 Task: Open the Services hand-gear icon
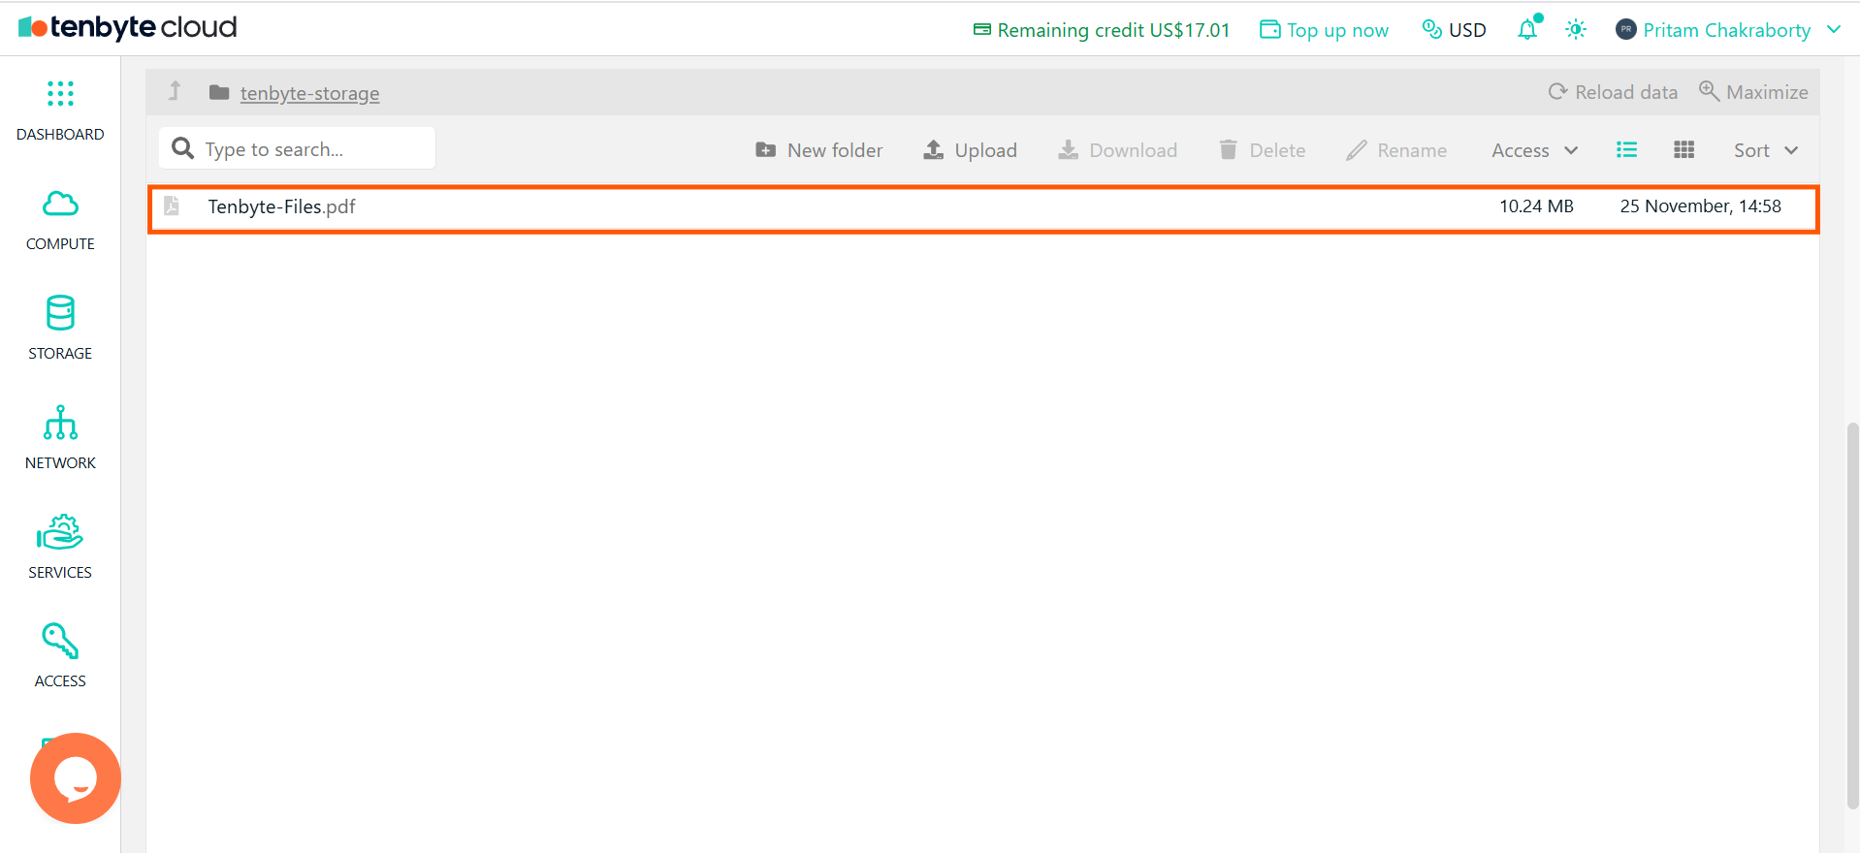pos(60,532)
